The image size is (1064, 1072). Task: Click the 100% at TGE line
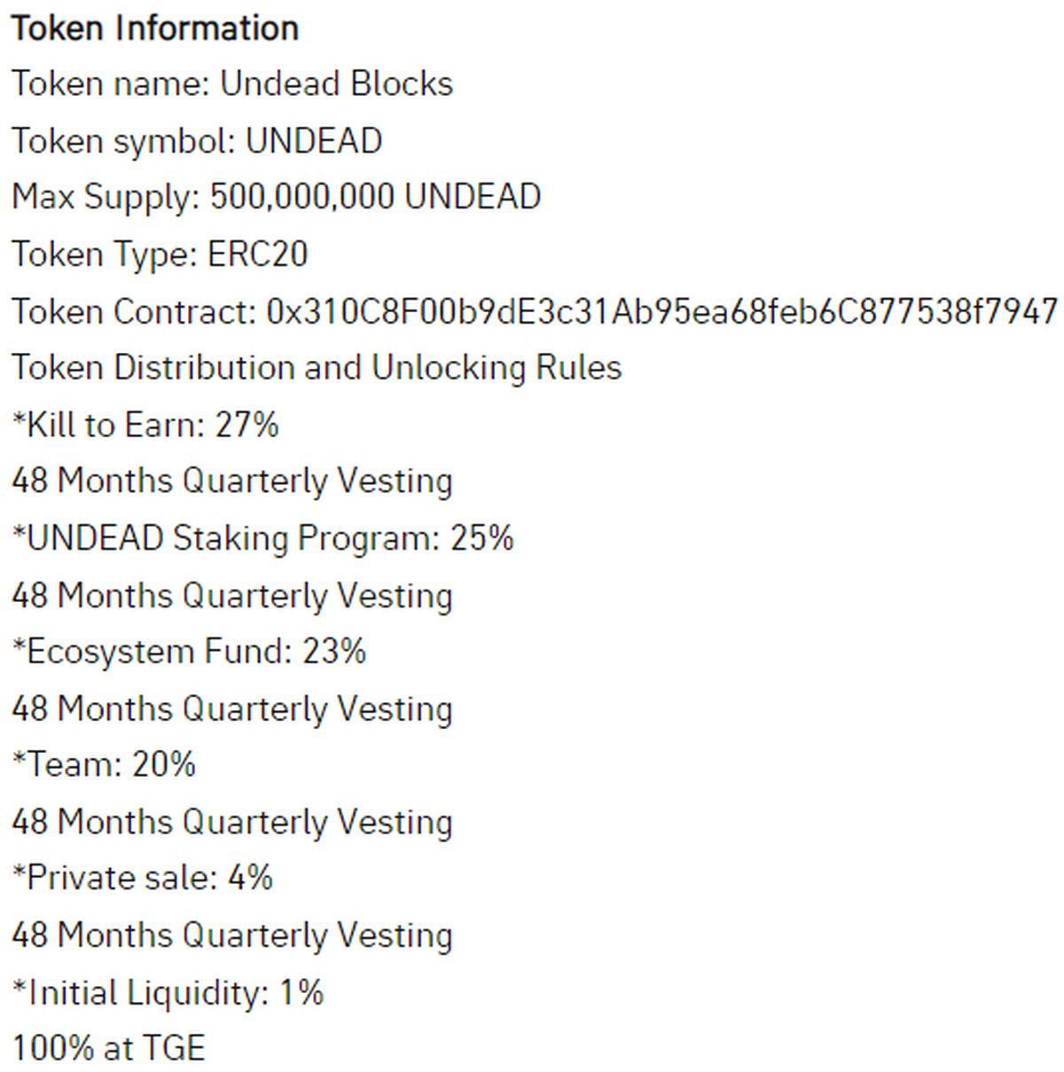pyautogui.click(x=108, y=1048)
